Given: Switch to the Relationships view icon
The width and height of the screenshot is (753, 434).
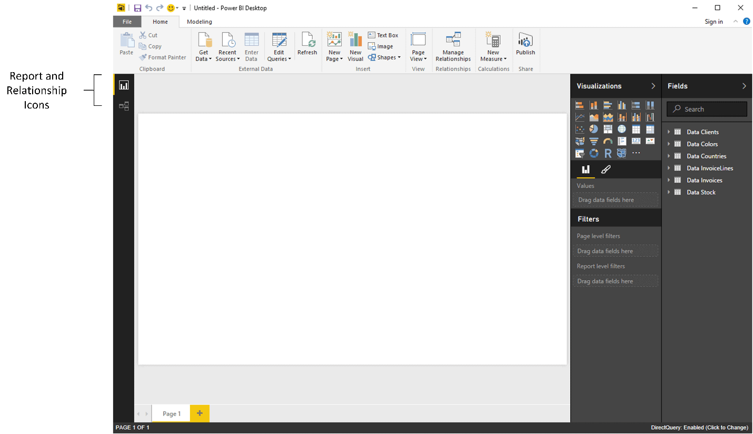Looking at the screenshot, I should pos(124,106).
